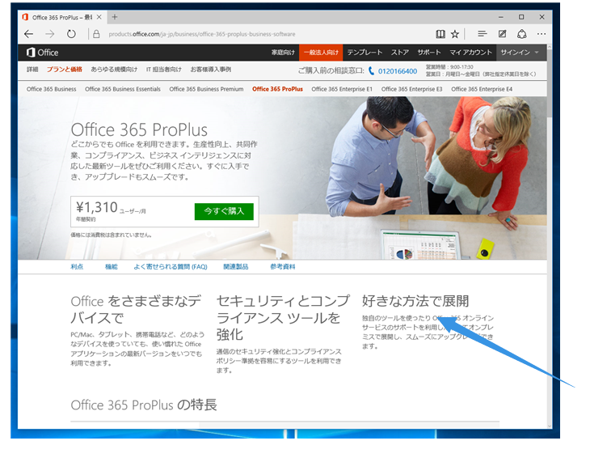The image size is (607, 462).
Task: Open サポート in the top navigation
Action: pyautogui.click(x=429, y=53)
